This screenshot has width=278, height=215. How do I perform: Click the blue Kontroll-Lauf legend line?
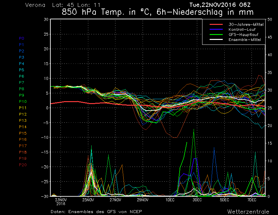216,29
